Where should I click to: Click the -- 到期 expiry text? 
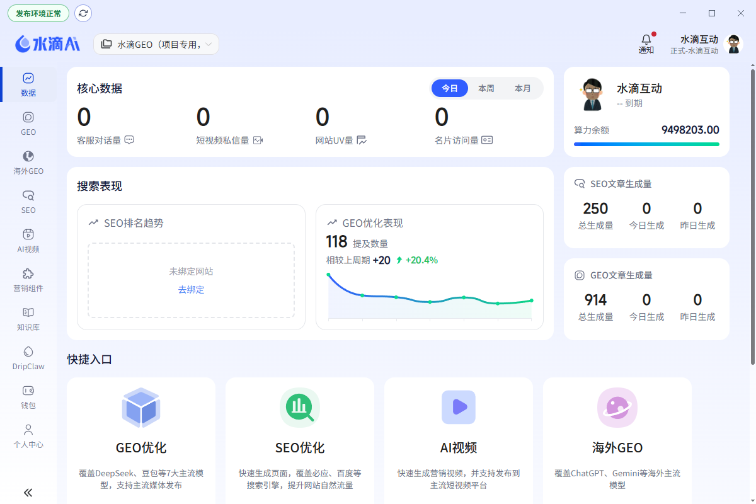pos(629,103)
